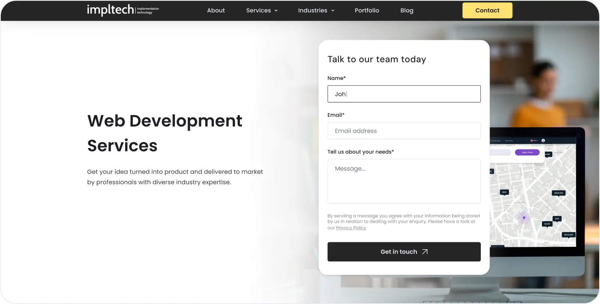The height and width of the screenshot is (304, 600).
Task: Click the purple Apply filters button
Action: click(x=527, y=152)
